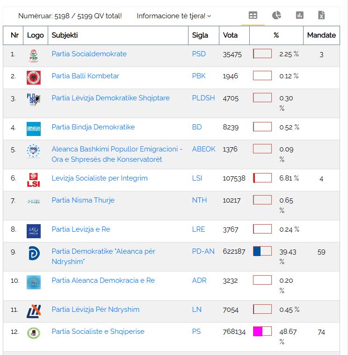Open Aleanca Bashkimi Popullor Emigracioni link
The image size is (348, 355).
[117, 154]
